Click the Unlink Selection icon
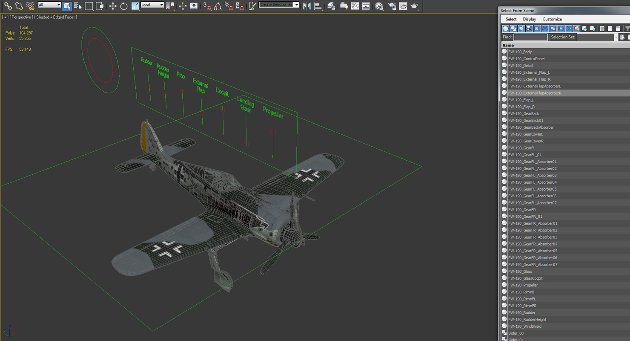 click(19, 6)
